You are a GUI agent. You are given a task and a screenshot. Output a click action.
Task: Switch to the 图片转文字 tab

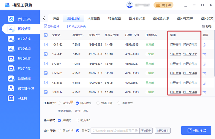(x=185, y=18)
